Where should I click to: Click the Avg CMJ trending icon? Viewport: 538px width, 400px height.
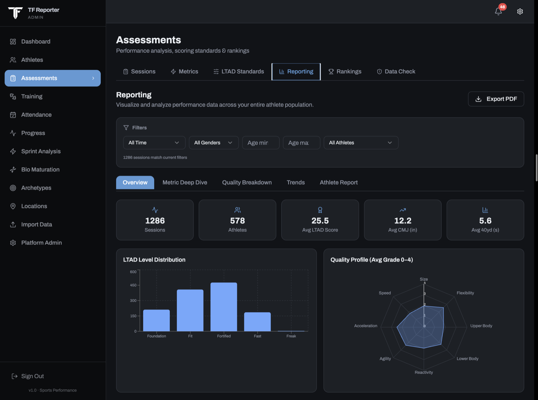(402, 210)
